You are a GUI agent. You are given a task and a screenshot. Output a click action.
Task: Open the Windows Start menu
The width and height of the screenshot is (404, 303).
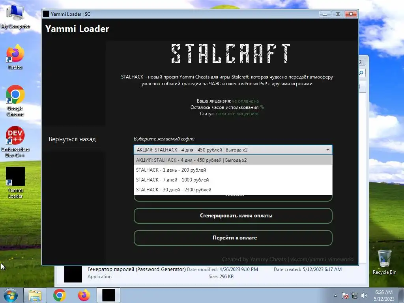(11, 295)
